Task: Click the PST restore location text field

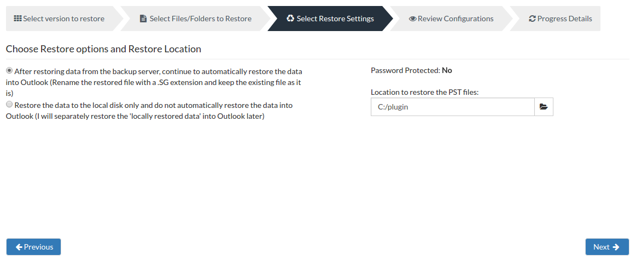Action: click(453, 107)
